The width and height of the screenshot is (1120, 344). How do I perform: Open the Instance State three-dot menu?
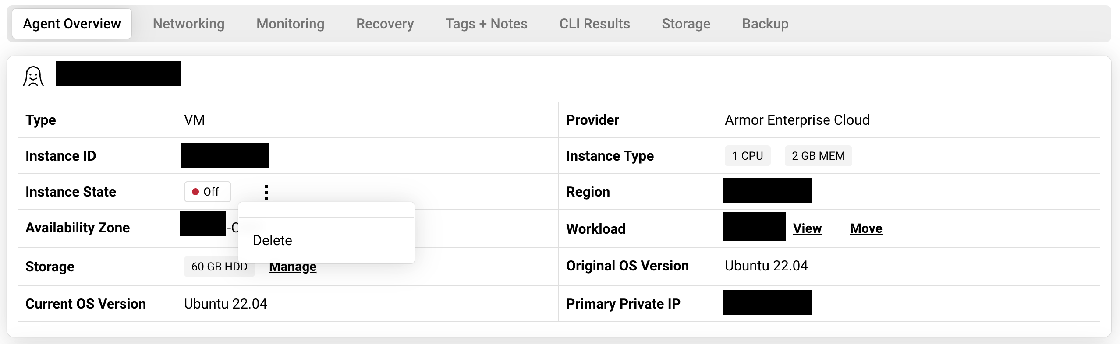(266, 192)
